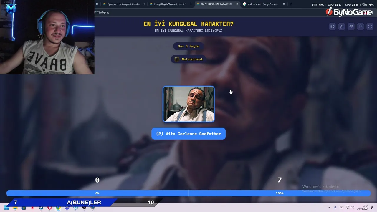Close the 'kedi batmaz' Google tab
The image size is (377, 212).
pyautogui.click(x=284, y=4)
